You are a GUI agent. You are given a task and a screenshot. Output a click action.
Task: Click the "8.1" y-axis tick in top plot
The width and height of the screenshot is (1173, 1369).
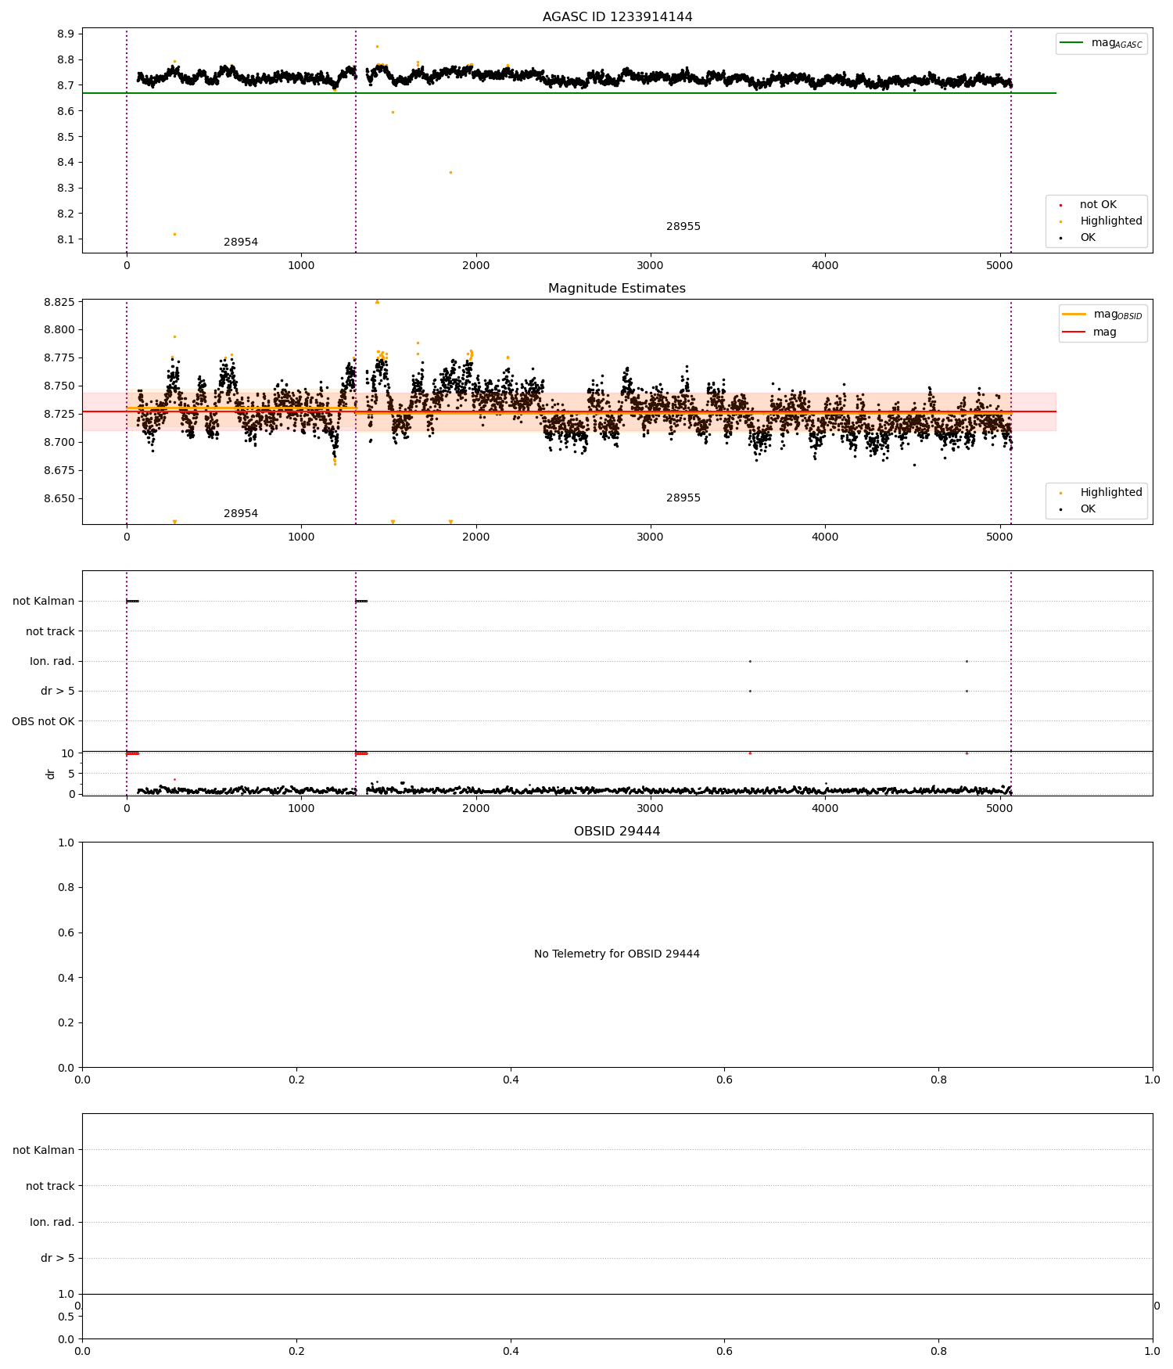[66, 239]
